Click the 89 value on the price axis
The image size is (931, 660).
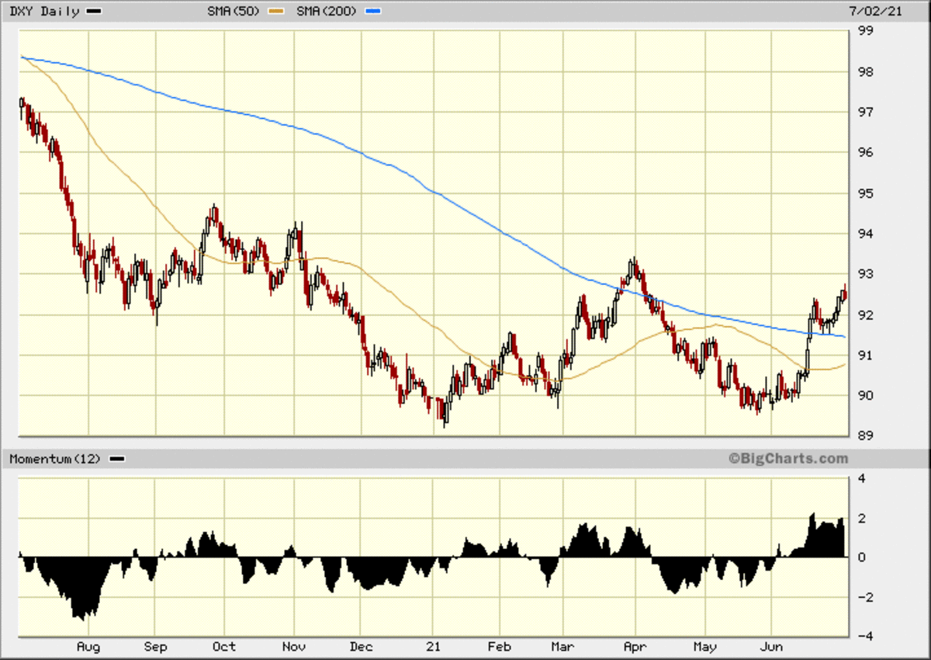click(x=861, y=436)
